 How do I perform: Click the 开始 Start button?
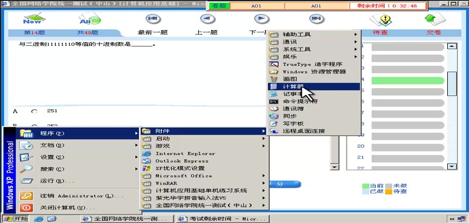click(x=15, y=219)
